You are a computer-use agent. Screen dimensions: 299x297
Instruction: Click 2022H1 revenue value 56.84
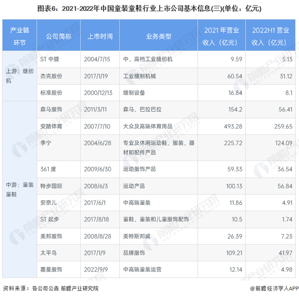[285, 186]
